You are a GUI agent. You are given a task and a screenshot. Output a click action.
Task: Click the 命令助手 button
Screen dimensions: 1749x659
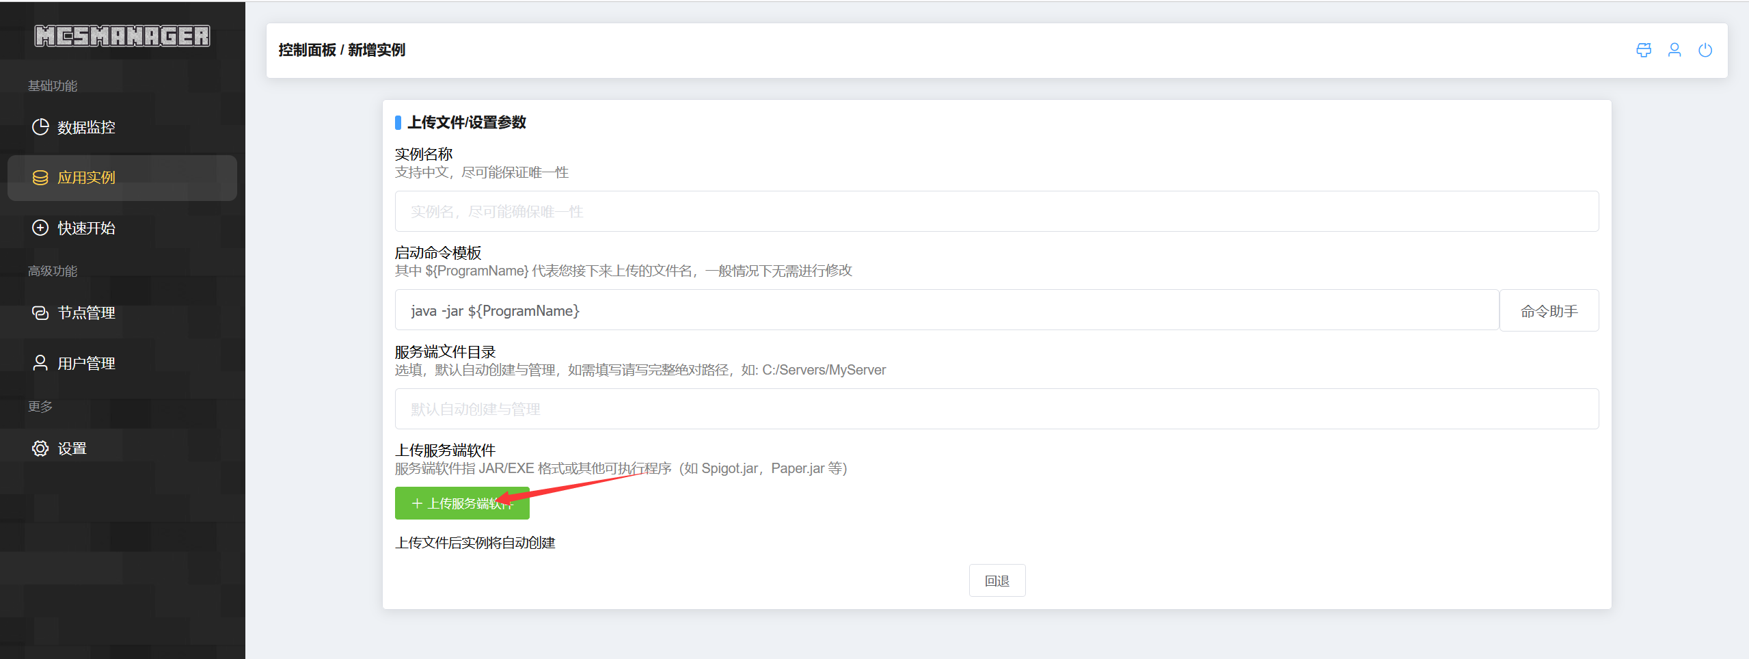(x=1548, y=311)
